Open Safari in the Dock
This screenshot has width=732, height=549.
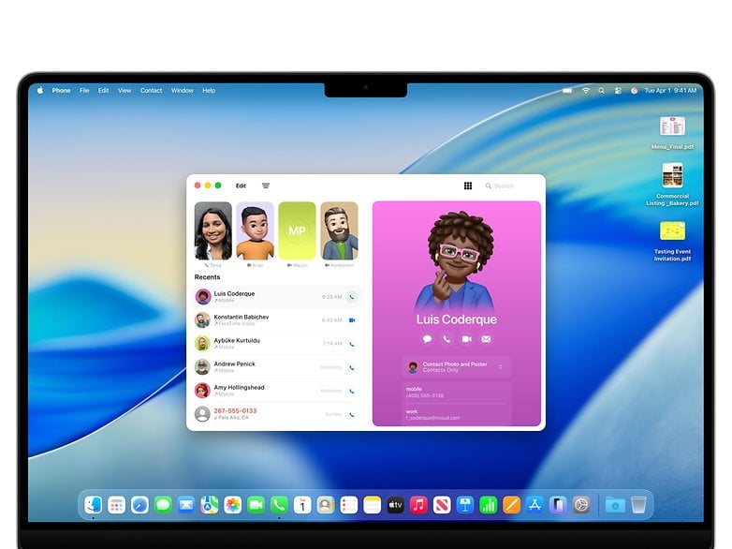click(x=139, y=505)
